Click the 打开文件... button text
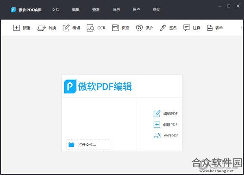The width and height of the screenshot is (244, 175). [87, 145]
